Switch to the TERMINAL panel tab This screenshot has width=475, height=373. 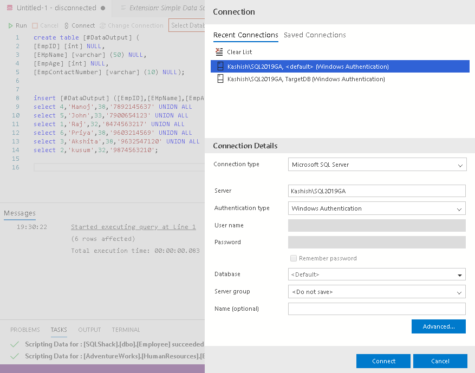click(x=126, y=330)
